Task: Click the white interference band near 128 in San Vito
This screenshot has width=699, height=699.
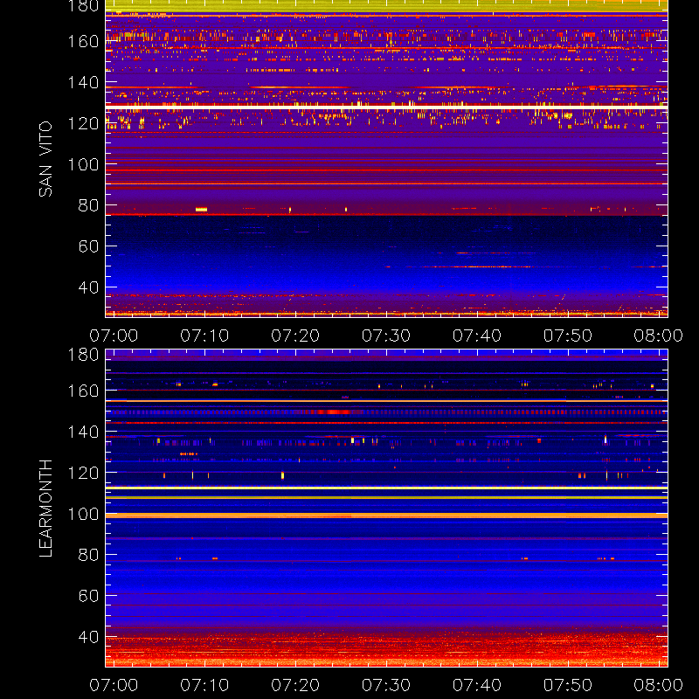Action: [386, 107]
